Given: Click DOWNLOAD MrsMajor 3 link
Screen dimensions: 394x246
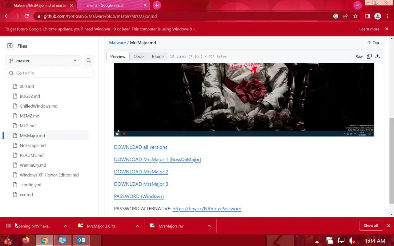Looking at the screenshot, I should click(x=141, y=184).
